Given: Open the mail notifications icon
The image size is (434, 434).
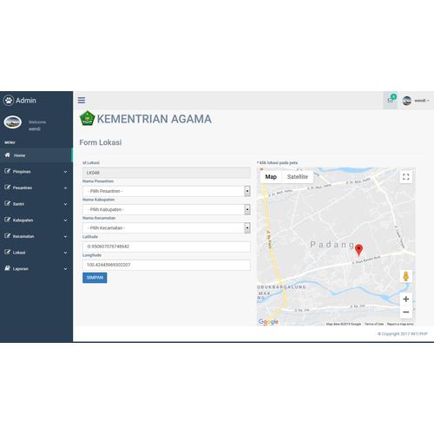Looking at the screenshot, I should (x=391, y=100).
